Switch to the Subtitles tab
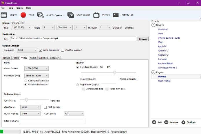The width and height of the screenshot is (201, 134). click(43, 58)
